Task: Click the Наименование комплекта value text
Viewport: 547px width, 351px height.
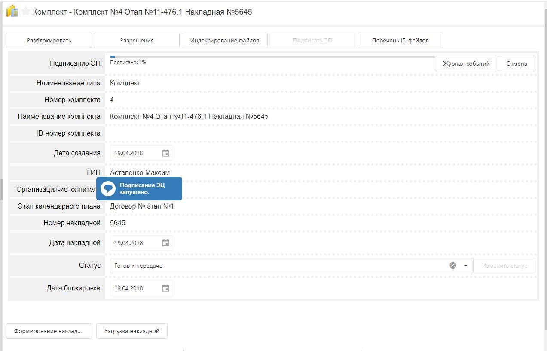Action: (x=189, y=116)
